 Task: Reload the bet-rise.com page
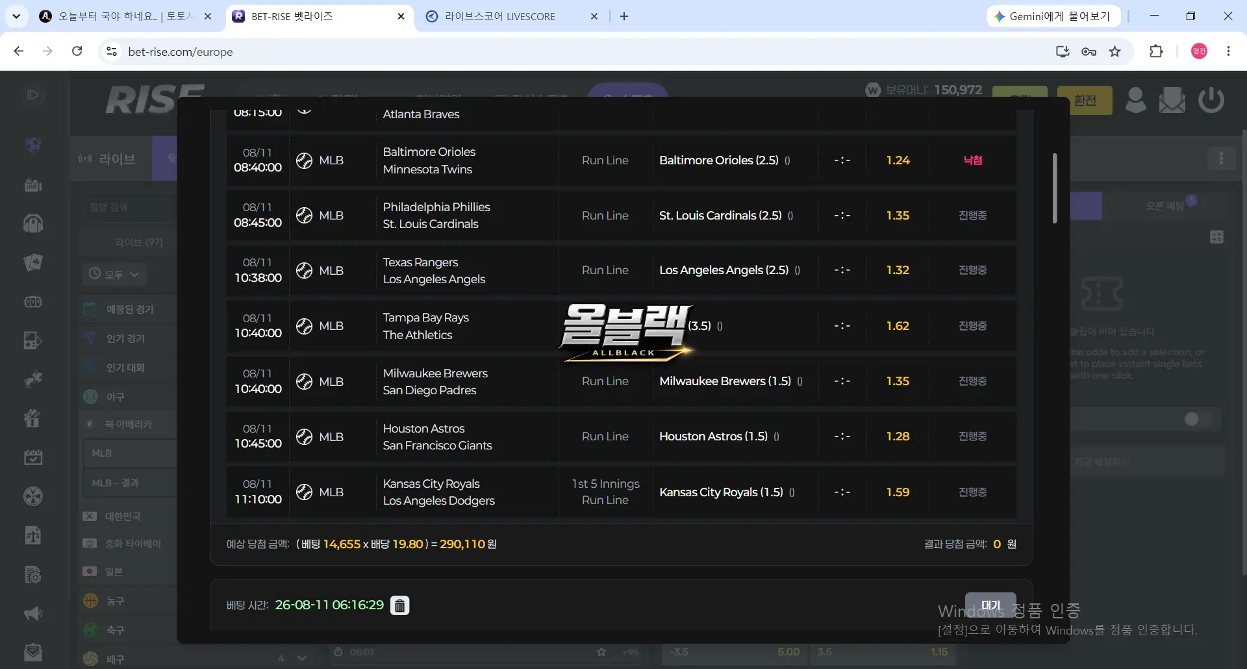click(x=77, y=51)
